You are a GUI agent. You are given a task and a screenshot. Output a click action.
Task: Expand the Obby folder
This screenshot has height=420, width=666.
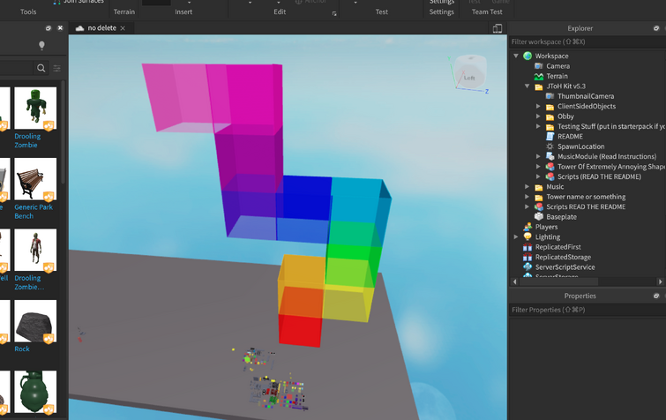(538, 116)
